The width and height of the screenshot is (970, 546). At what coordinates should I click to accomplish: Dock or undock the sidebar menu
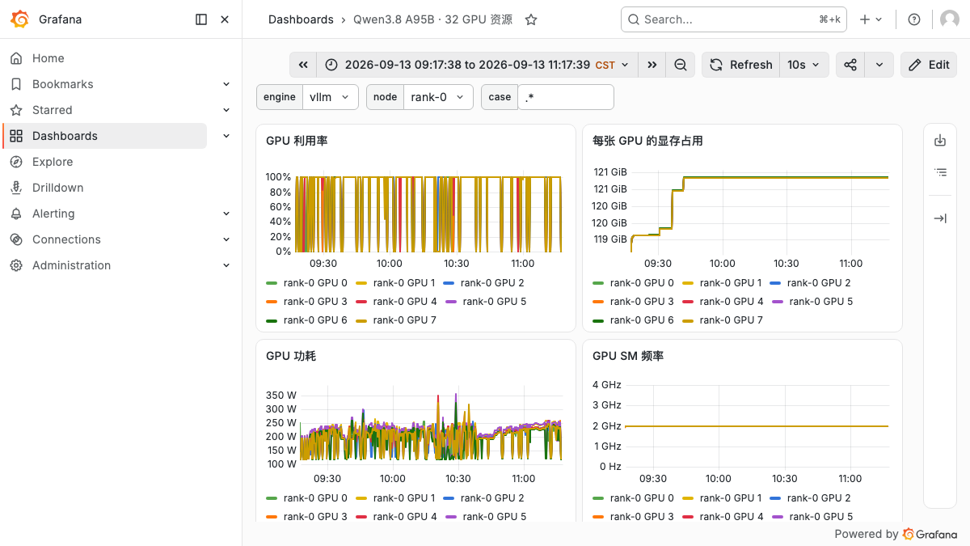pyautogui.click(x=201, y=19)
